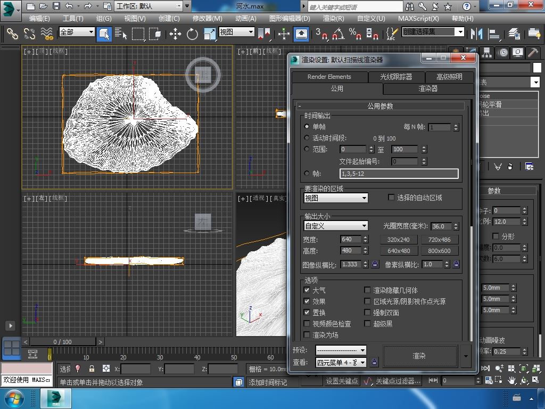
Task: Toggle the Angle Snap icon
Action: point(338,34)
